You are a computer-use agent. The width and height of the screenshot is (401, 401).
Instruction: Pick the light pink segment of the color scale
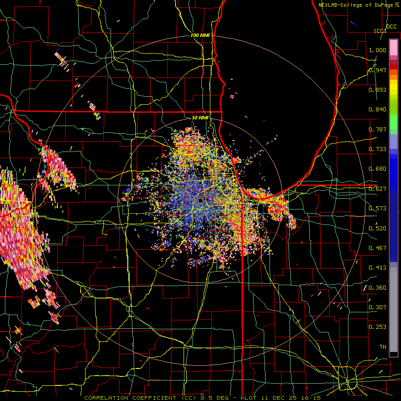pos(393,47)
